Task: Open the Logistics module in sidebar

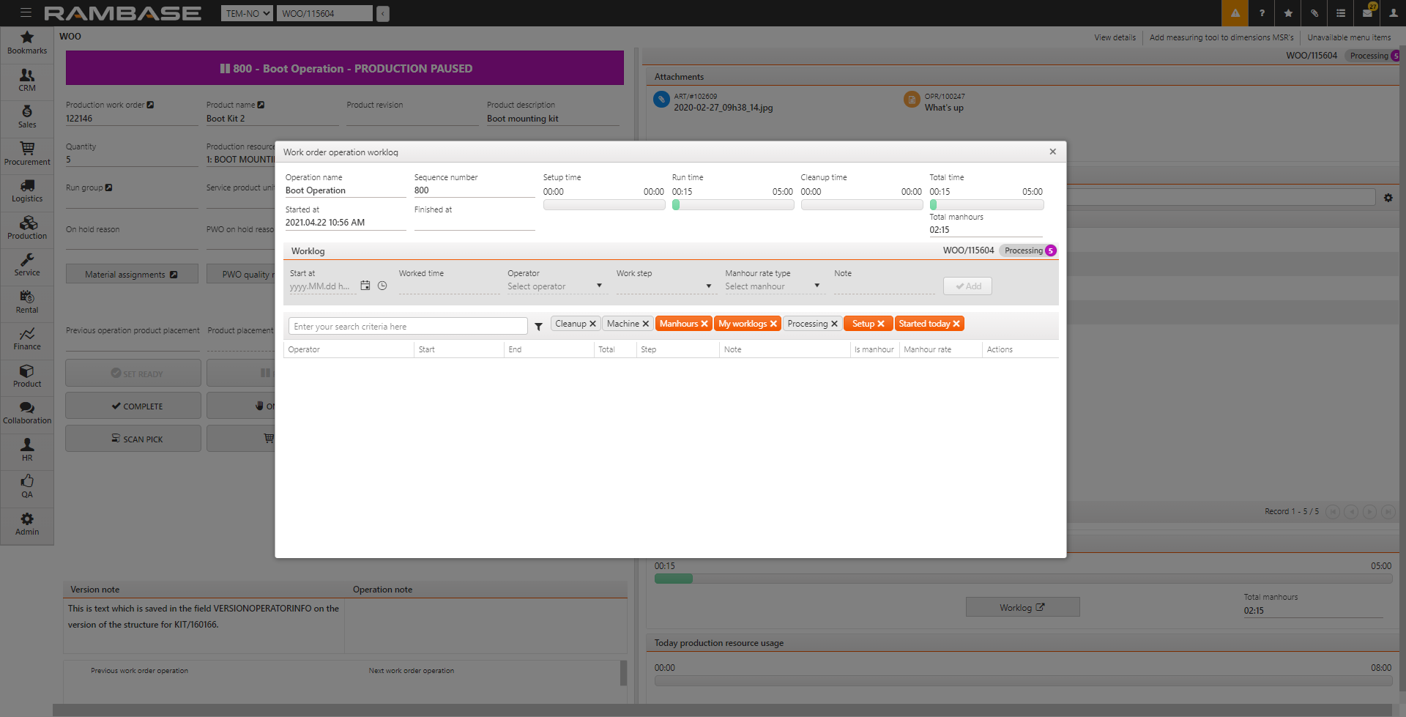Action: [x=27, y=190]
